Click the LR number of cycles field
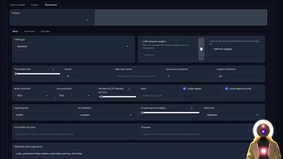The height and width of the screenshot is (159, 283). 75,134
